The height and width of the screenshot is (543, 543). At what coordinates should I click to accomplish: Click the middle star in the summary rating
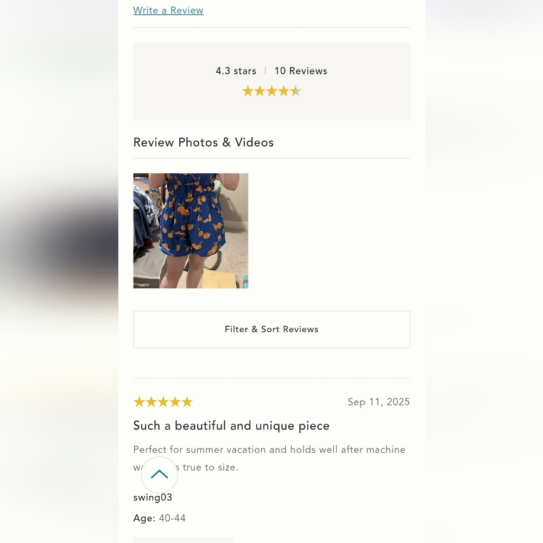271,91
